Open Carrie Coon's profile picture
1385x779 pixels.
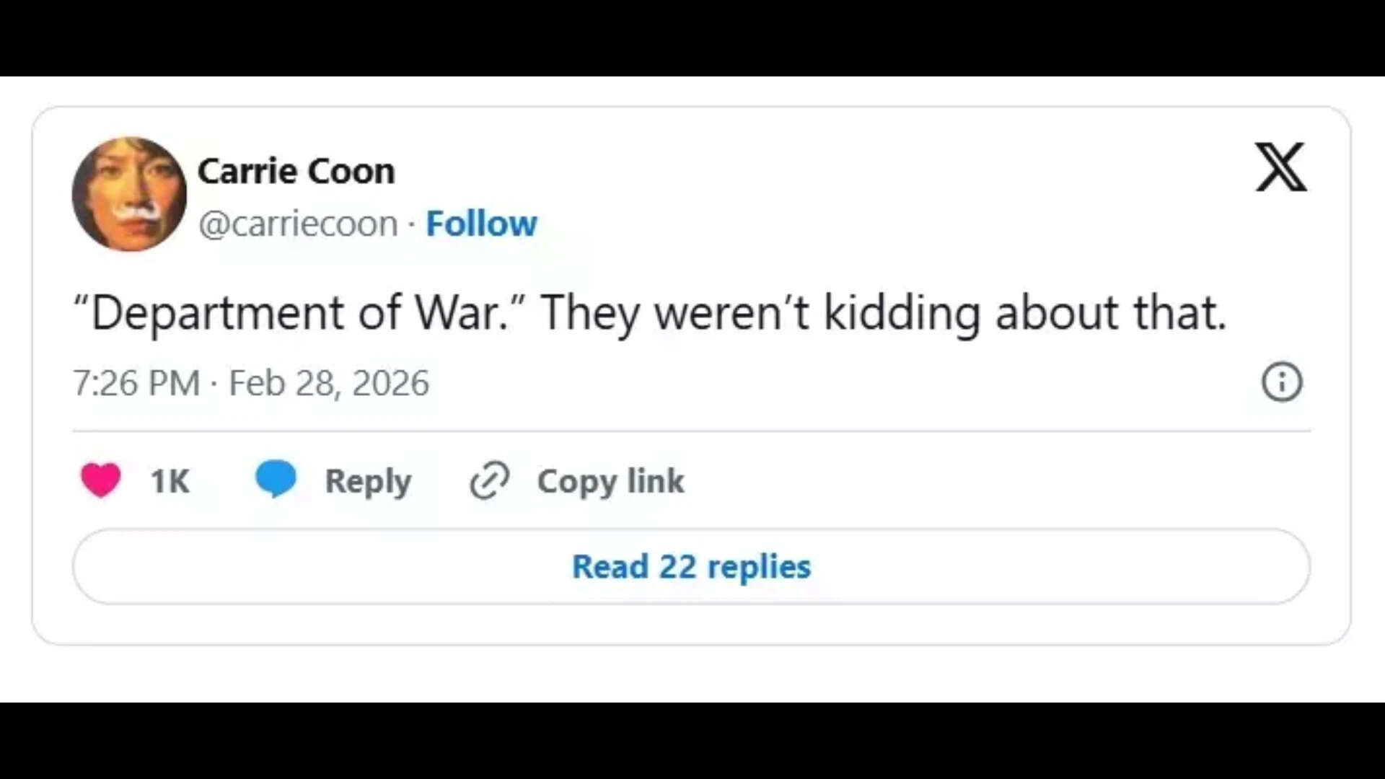pos(129,194)
